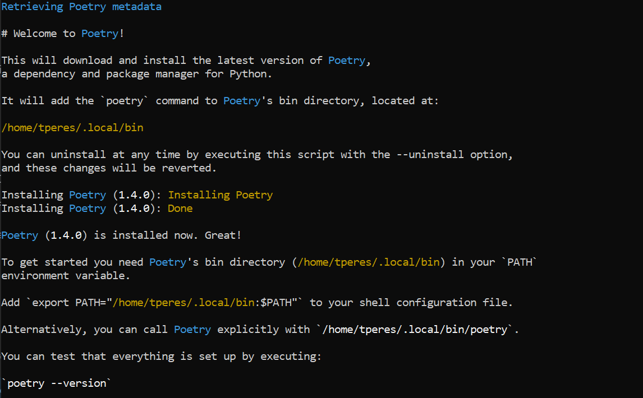
Task: Click the "Retrieving Poetry metadata" line
Action: point(81,7)
